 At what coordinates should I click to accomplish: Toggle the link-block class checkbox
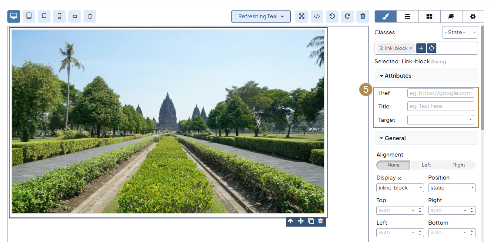pos(382,48)
